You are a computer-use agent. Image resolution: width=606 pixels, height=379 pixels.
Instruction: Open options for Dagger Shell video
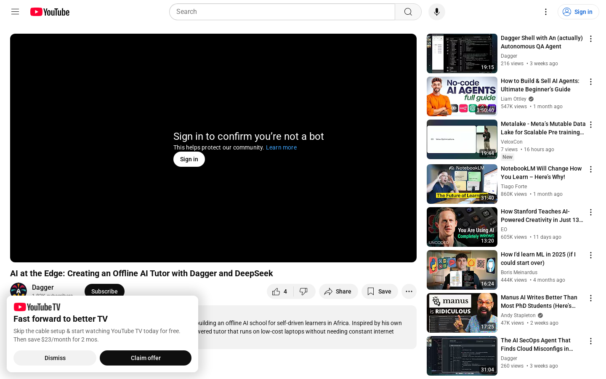[x=591, y=39]
